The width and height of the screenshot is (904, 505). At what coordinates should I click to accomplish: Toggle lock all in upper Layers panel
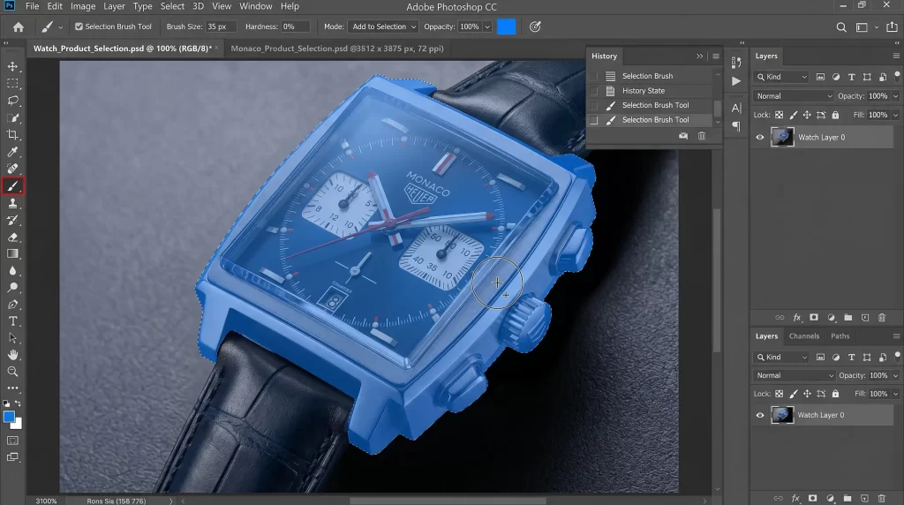click(835, 115)
